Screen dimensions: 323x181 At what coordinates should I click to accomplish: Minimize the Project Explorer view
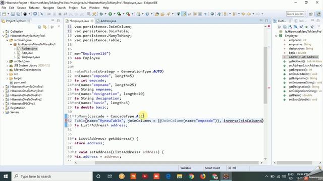[52, 21]
